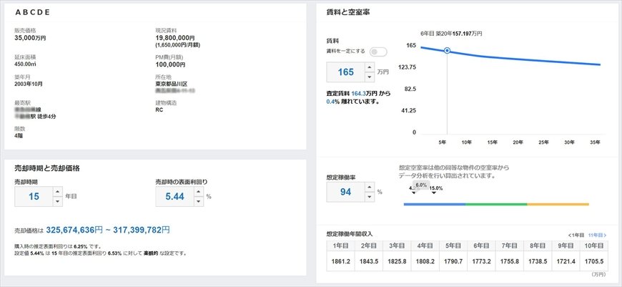This screenshot has width=622, height=287.
Task: Raise the sale yield (売却時の表面利回り) percentage
Action: click(197, 190)
